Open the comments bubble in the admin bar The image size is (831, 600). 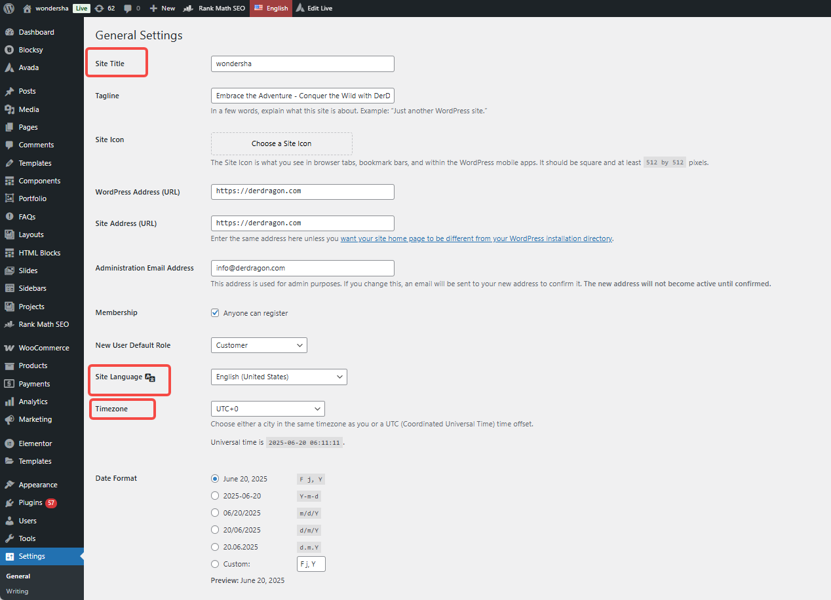click(128, 8)
